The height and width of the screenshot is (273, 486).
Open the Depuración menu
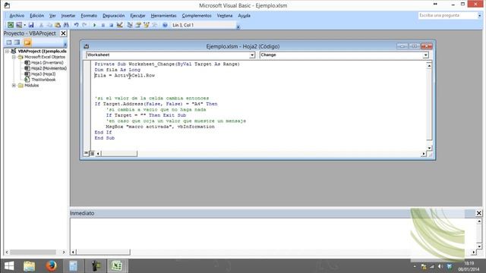pyautogui.click(x=113, y=15)
